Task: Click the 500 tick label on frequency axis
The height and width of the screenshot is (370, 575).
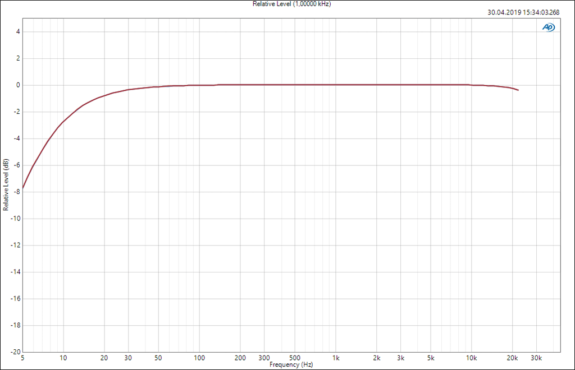Action: (x=295, y=358)
